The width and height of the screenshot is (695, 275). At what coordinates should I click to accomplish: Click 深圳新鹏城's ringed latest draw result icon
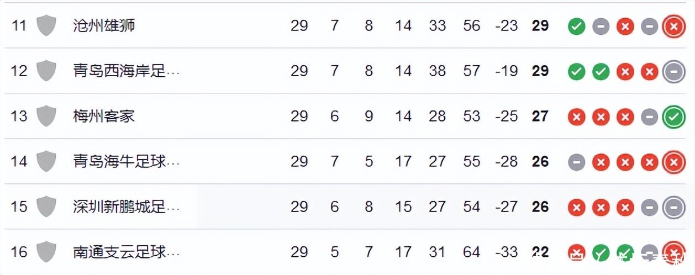[x=673, y=207]
